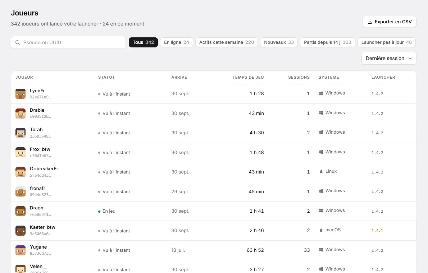
Task: Click fronafr's player avatar
Action: point(21,192)
